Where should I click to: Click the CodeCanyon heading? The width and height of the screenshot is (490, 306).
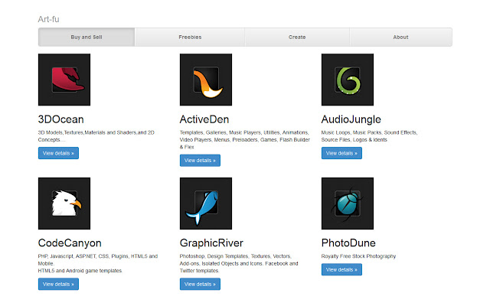[70, 243]
